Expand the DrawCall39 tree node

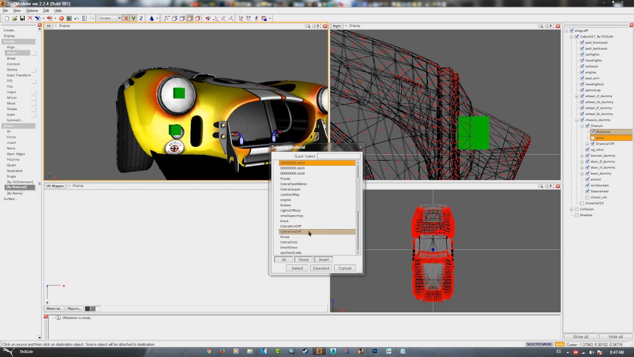pyautogui.click(x=587, y=144)
